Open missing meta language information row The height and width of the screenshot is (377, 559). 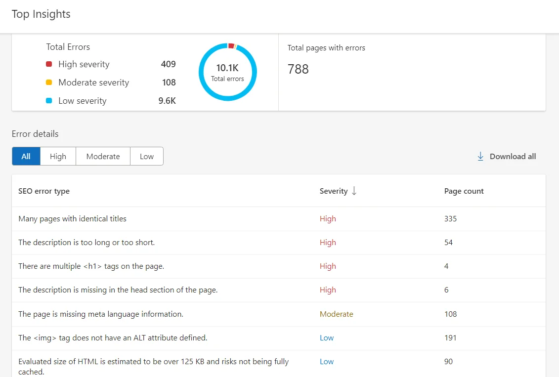(x=279, y=314)
